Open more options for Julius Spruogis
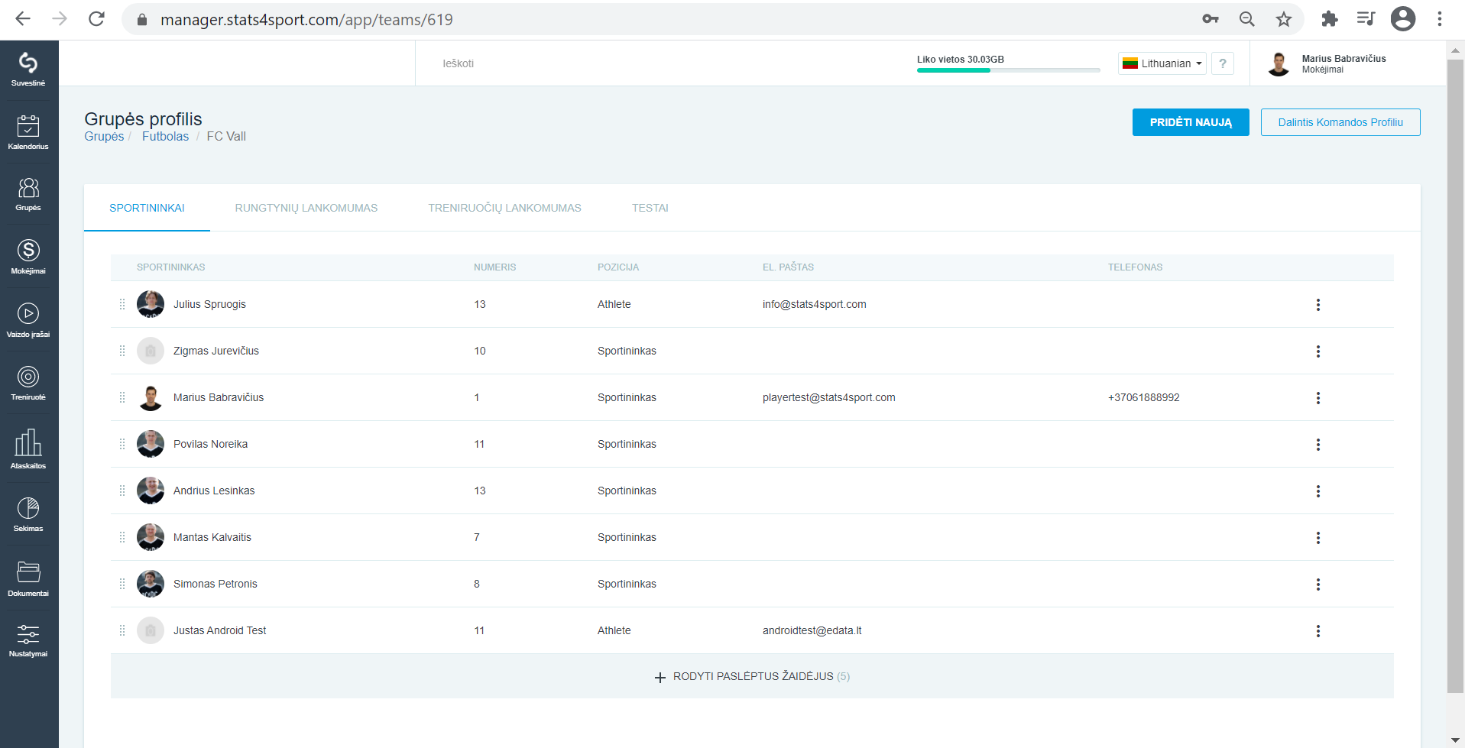 1318,305
